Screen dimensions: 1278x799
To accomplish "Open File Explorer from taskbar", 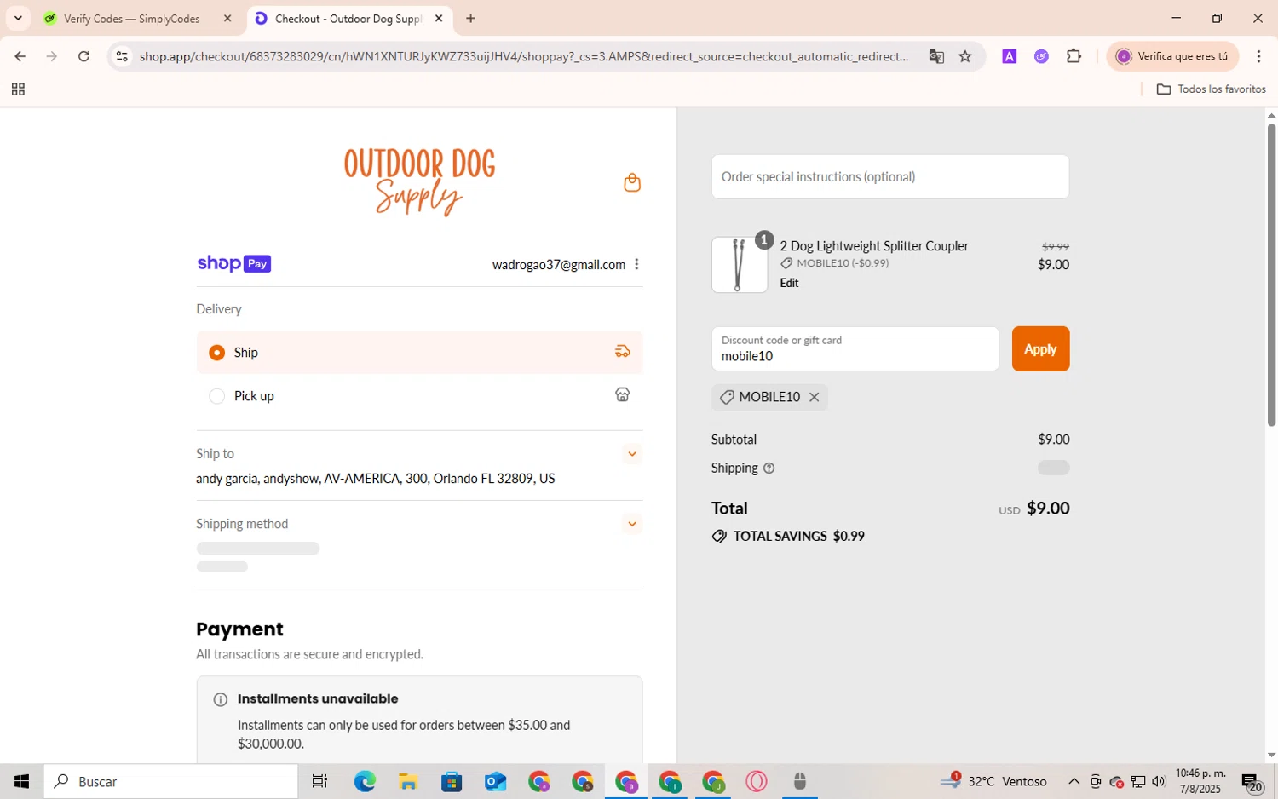I will coord(407,781).
